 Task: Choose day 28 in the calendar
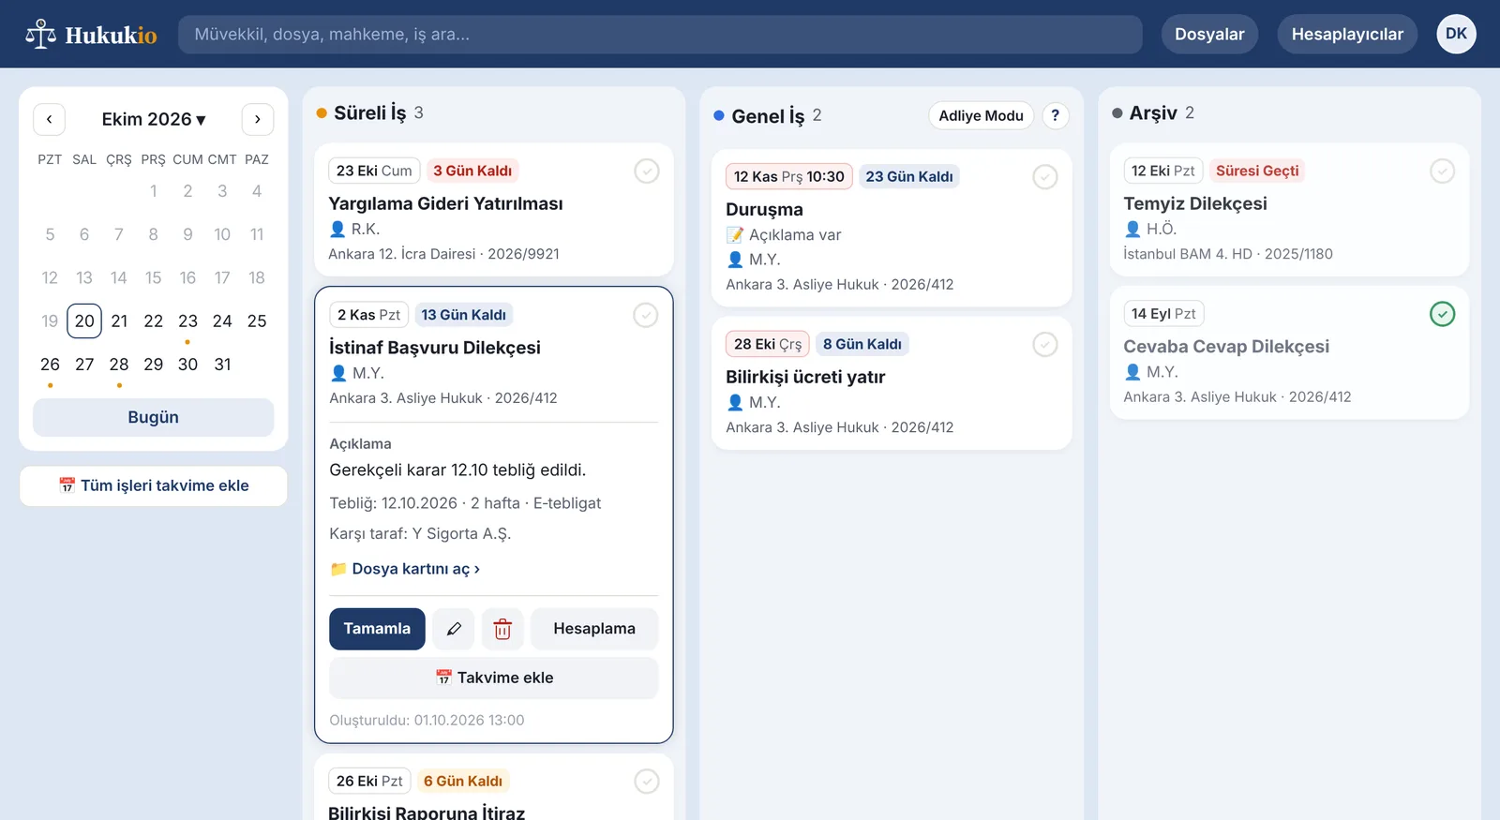pyautogui.click(x=119, y=365)
